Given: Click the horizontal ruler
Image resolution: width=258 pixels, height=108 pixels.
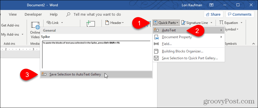Looking at the screenshot, I should coord(20,49).
